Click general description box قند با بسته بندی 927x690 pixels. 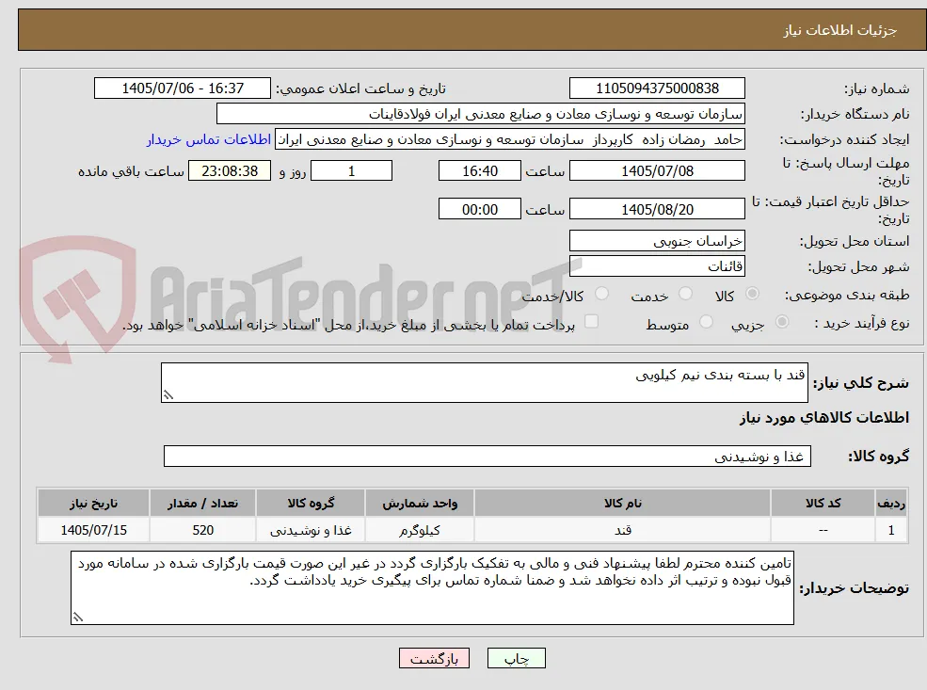pos(484,382)
